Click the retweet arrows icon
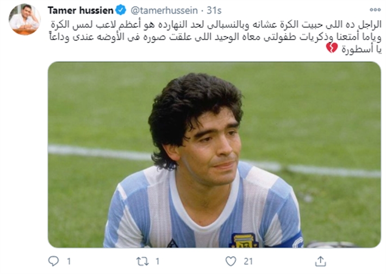The height and width of the screenshot is (274, 386). coord(143,262)
